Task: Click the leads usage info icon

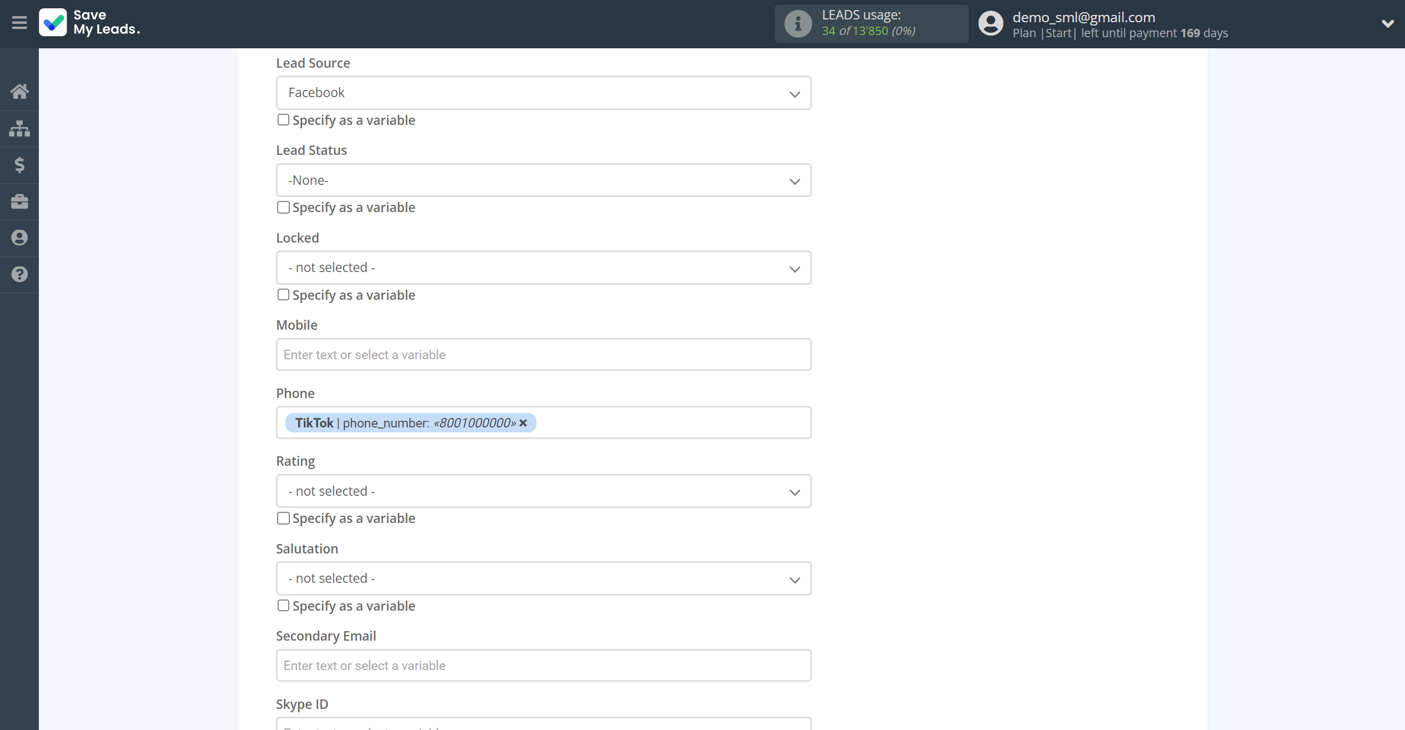Action: coord(798,24)
